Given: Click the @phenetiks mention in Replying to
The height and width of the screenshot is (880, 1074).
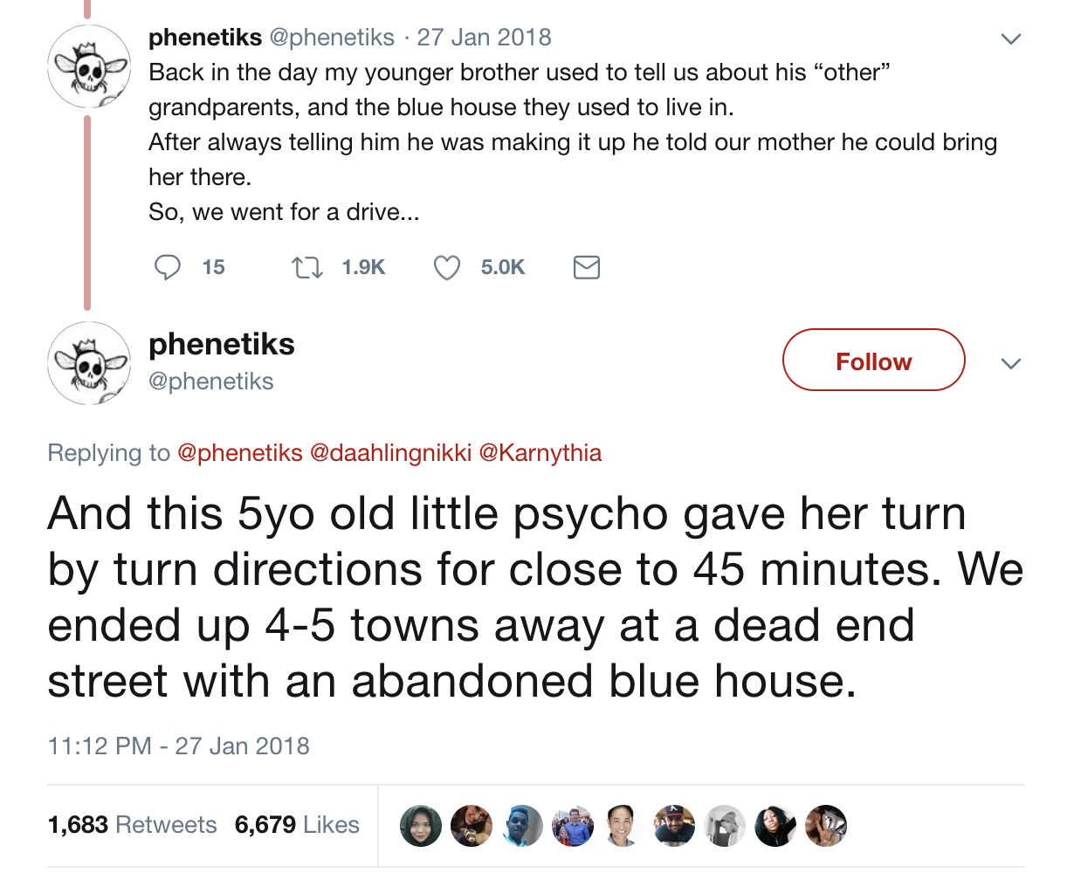Looking at the screenshot, I should (240, 453).
